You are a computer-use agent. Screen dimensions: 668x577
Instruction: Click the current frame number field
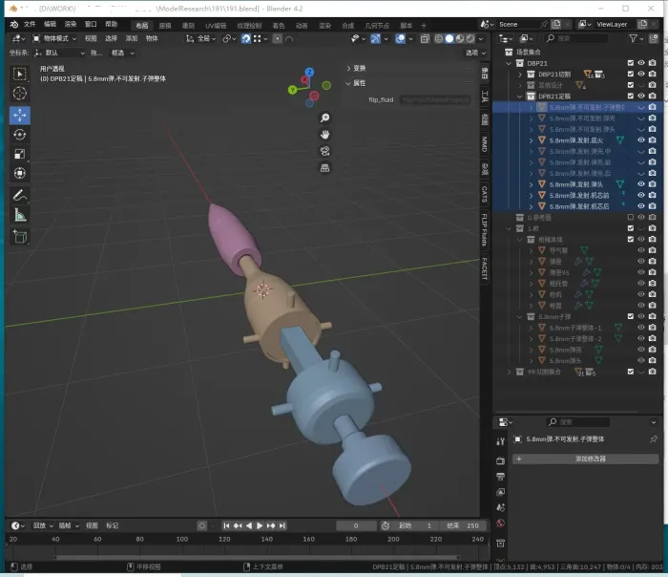click(356, 525)
